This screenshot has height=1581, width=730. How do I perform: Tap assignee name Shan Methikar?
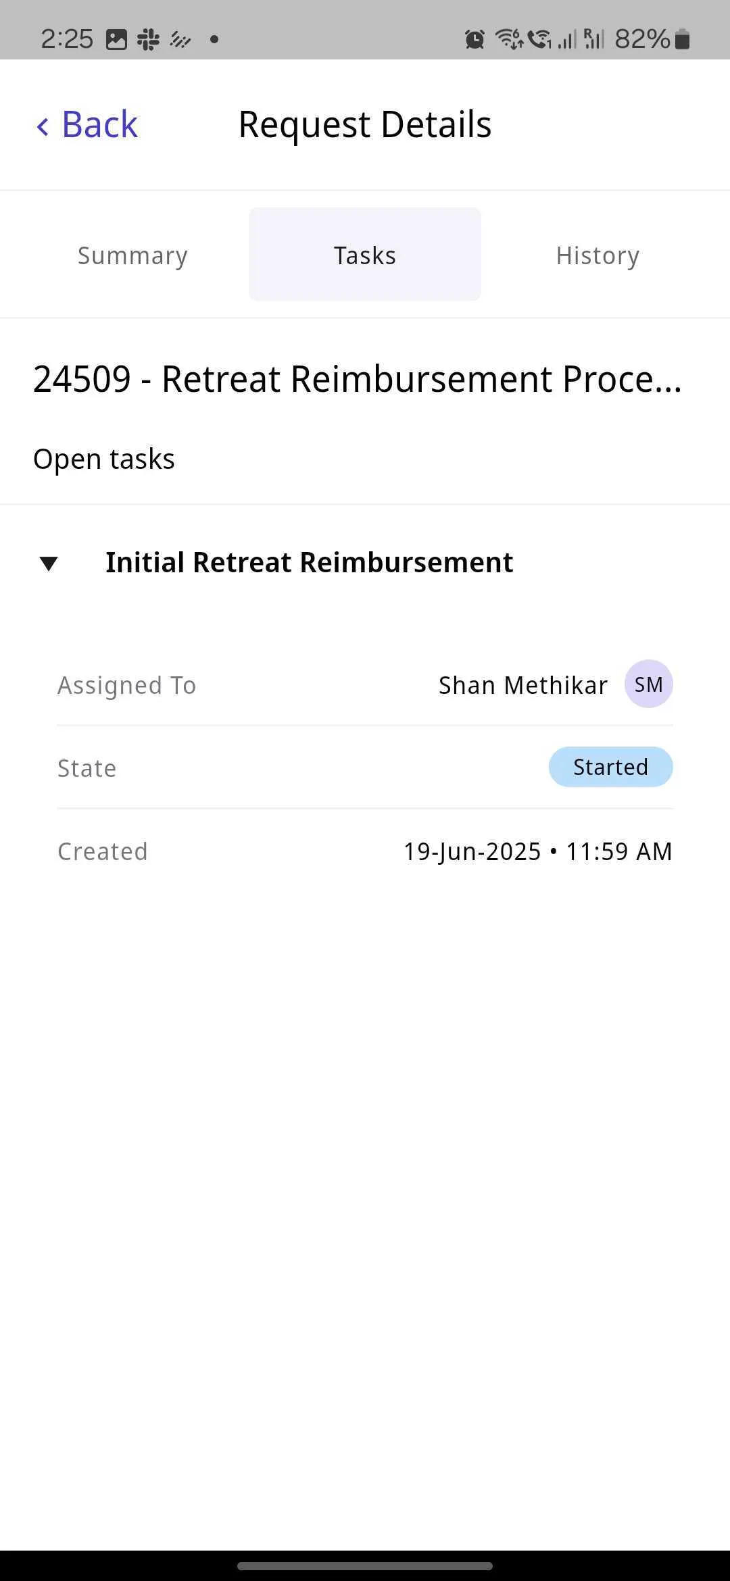click(522, 685)
